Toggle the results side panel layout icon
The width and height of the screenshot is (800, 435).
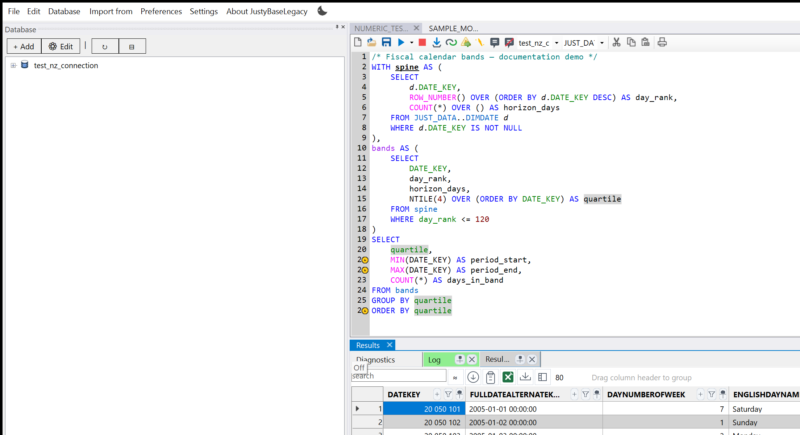[x=542, y=377]
